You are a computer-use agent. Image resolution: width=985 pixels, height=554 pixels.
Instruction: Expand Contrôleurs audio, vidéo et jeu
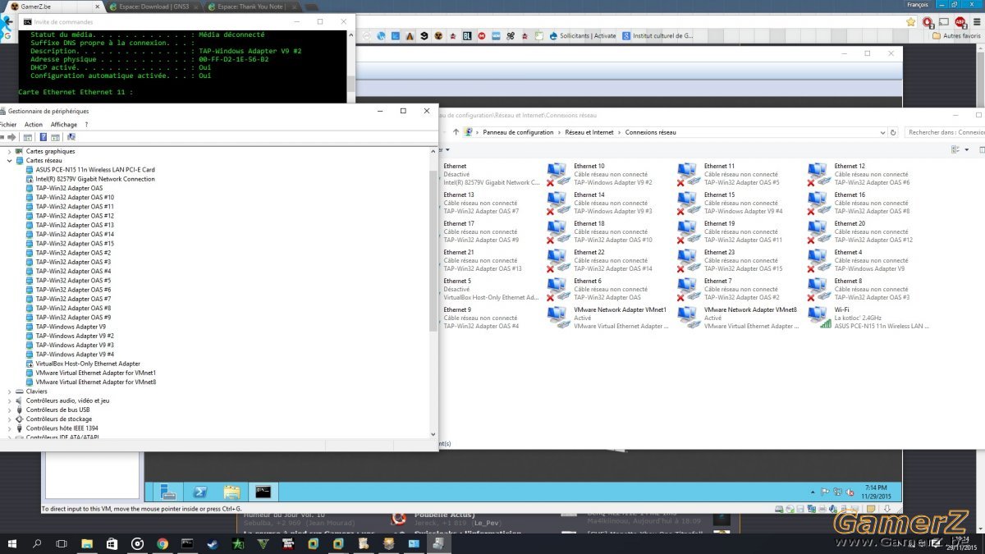tap(10, 401)
